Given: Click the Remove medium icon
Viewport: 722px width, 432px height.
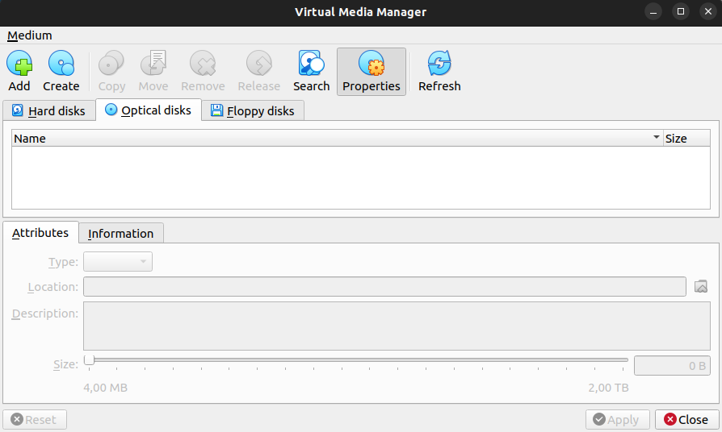Looking at the screenshot, I should click(x=203, y=64).
